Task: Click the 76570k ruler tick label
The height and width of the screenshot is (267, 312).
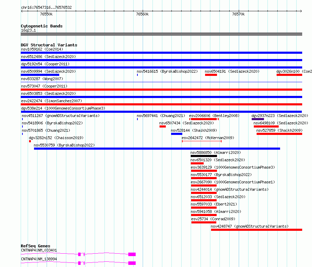Action: tap(239, 14)
